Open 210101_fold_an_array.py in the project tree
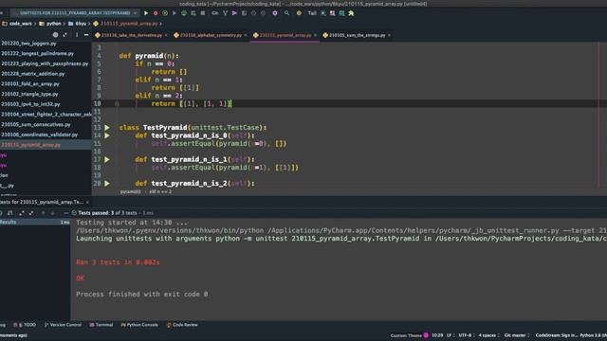The height and width of the screenshot is (341, 607). click(x=30, y=83)
